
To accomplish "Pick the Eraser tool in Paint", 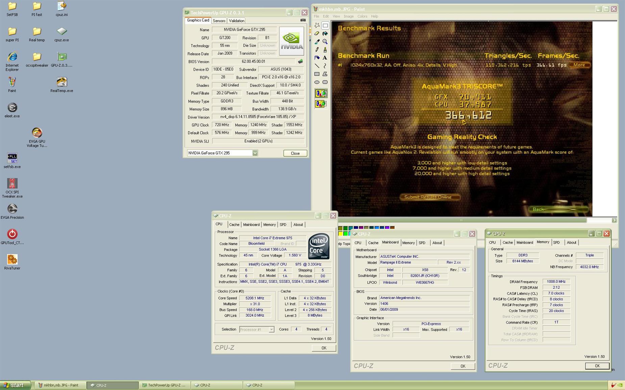I will [317, 33].
